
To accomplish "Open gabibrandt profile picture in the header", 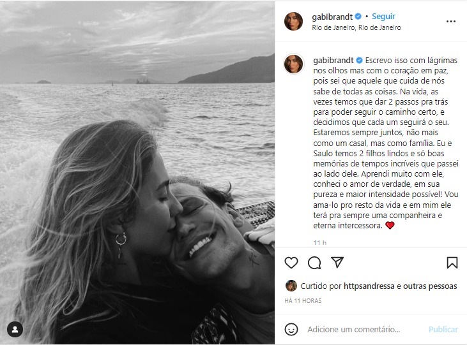I will [293, 22].
